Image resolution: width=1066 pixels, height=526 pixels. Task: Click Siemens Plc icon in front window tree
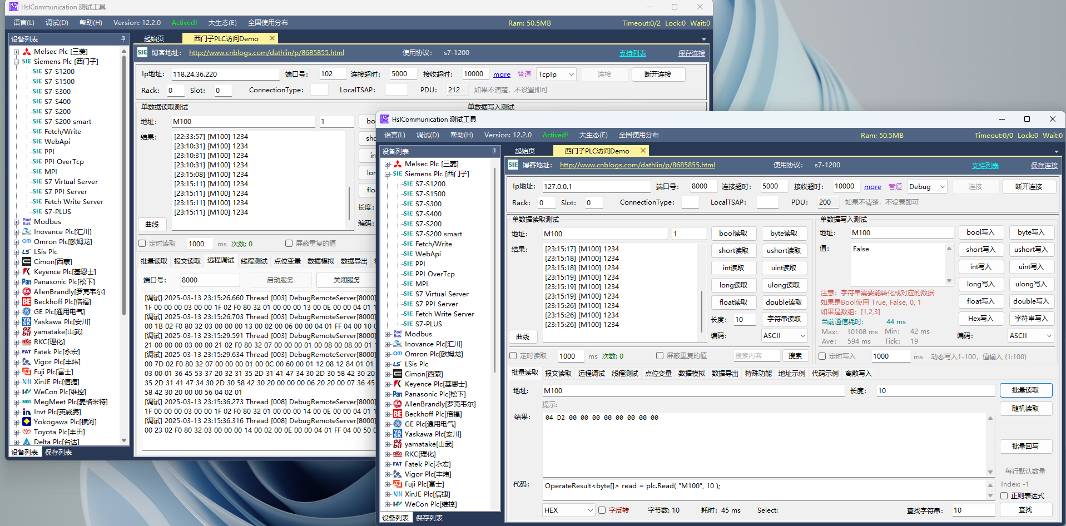pos(398,174)
